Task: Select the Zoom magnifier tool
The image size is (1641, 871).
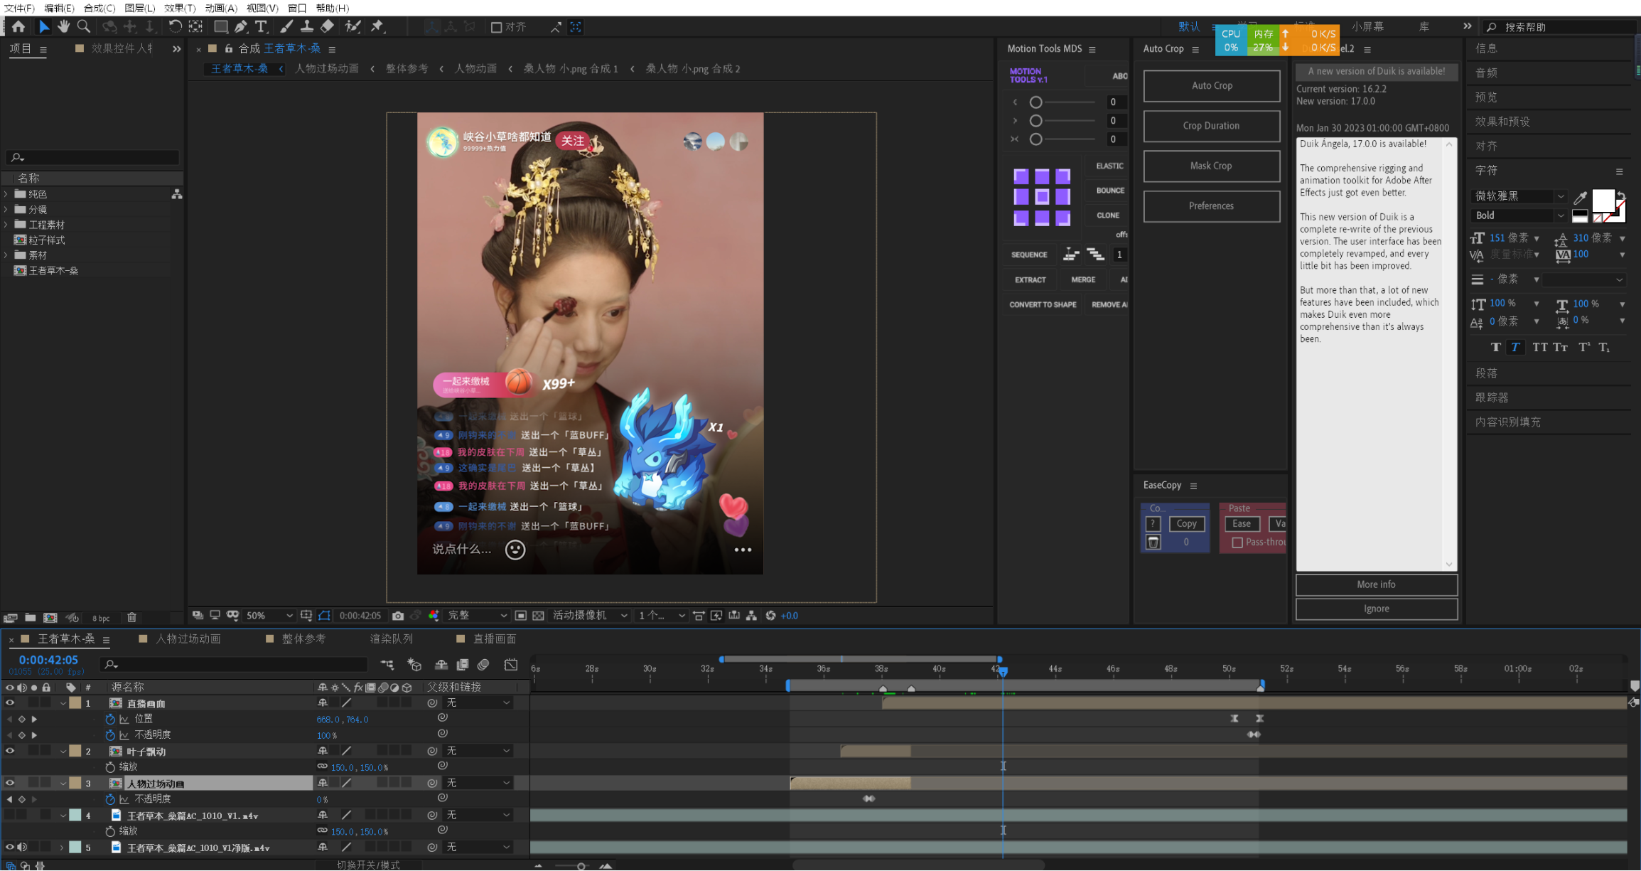Action: point(83,26)
